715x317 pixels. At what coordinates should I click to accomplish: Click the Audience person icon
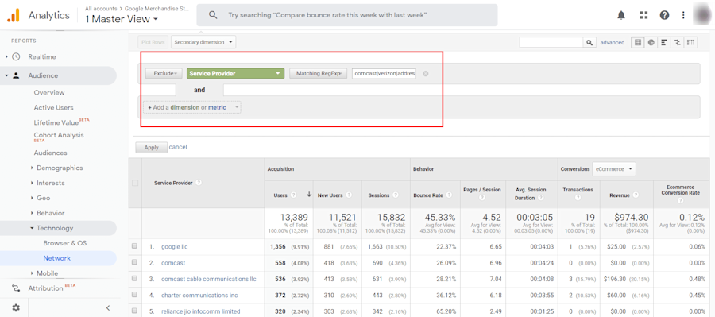tap(16, 75)
